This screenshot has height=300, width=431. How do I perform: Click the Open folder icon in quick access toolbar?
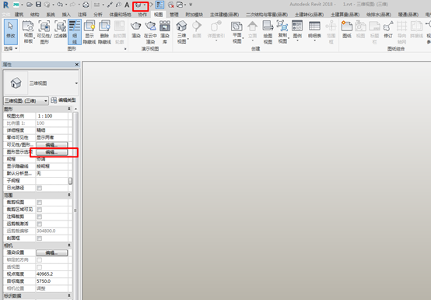pos(30,5)
